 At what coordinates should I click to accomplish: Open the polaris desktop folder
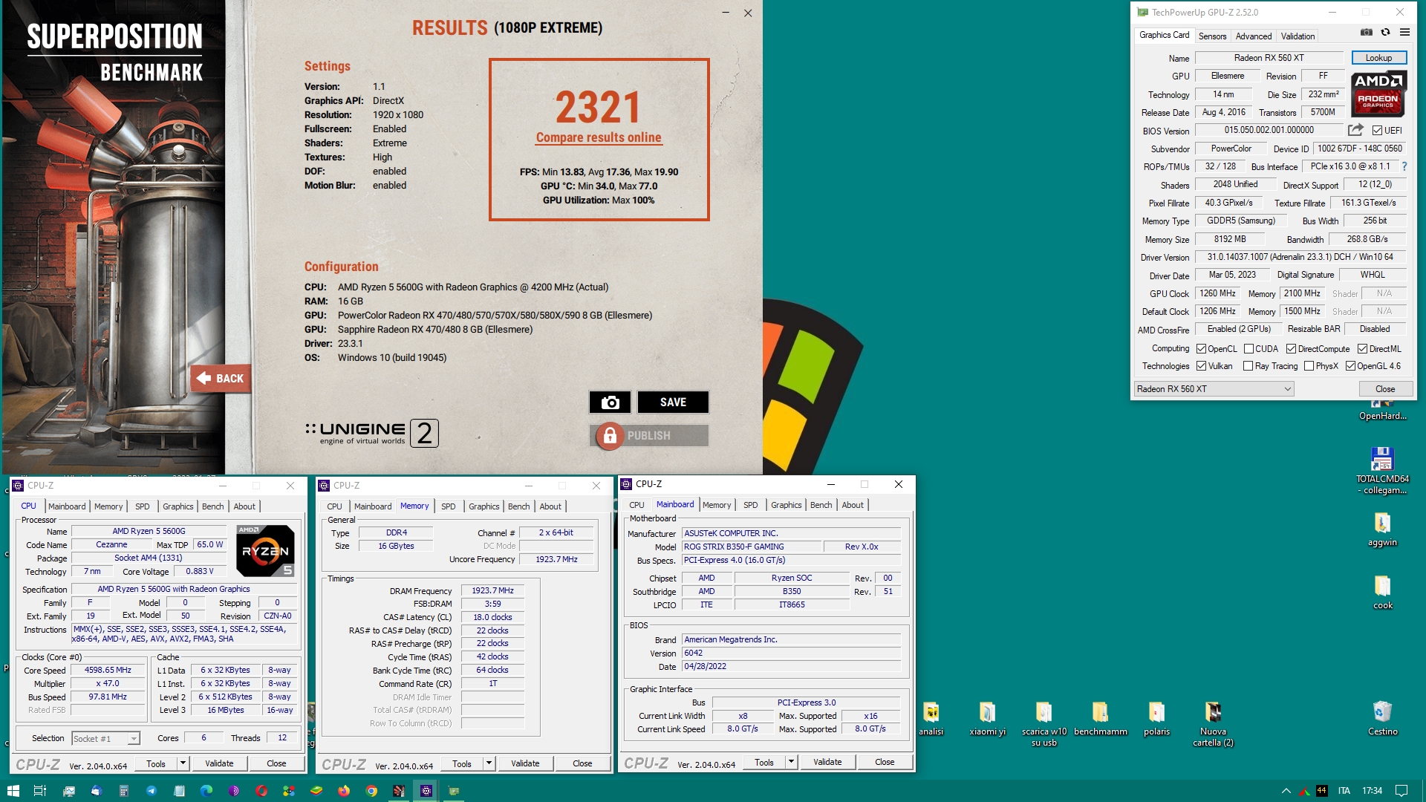click(x=1156, y=718)
